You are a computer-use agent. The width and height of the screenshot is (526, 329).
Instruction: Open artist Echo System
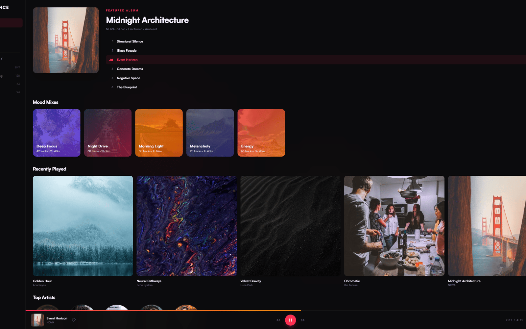pyautogui.click(x=145, y=285)
